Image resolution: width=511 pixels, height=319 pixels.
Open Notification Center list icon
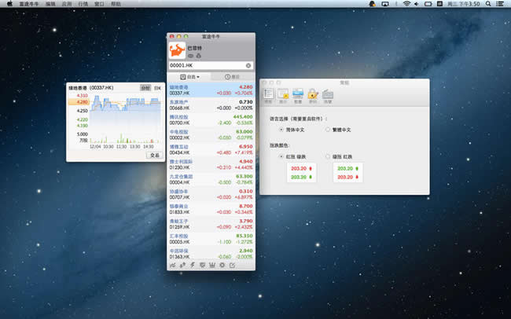(500, 4)
